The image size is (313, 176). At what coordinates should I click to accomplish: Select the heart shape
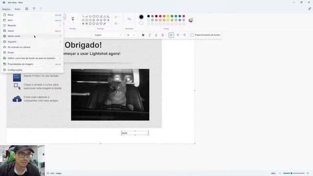coord(101,23)
